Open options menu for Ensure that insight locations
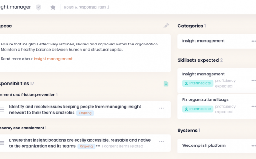The height and width of the screenshot is (159, 256). [161, 142]
